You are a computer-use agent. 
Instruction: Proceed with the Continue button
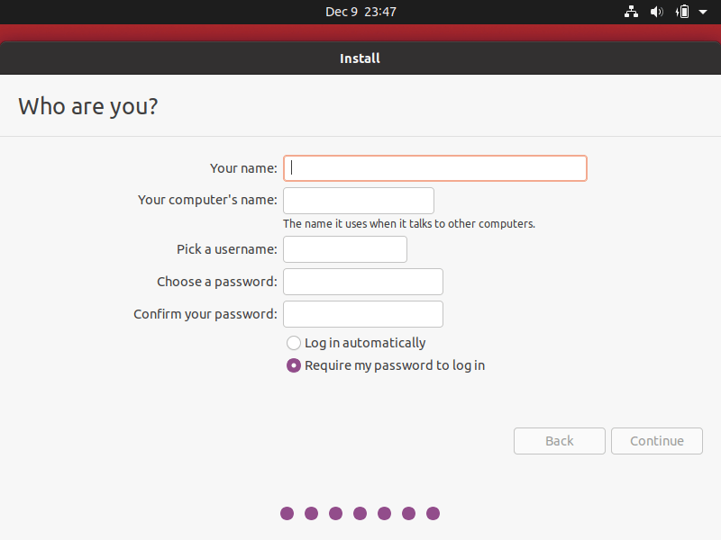[x=657, y=441]
